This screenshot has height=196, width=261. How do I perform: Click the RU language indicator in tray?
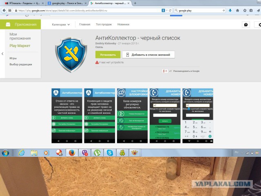pyautogui.click(x=237, y=152)
